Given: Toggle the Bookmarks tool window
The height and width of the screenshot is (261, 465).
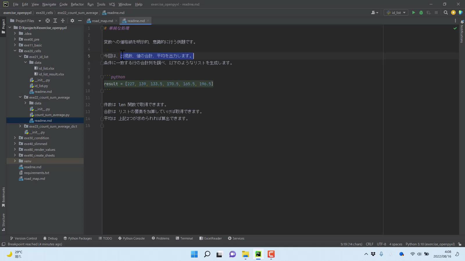Looking at the screenshot, I should click(x=3, y=197).
